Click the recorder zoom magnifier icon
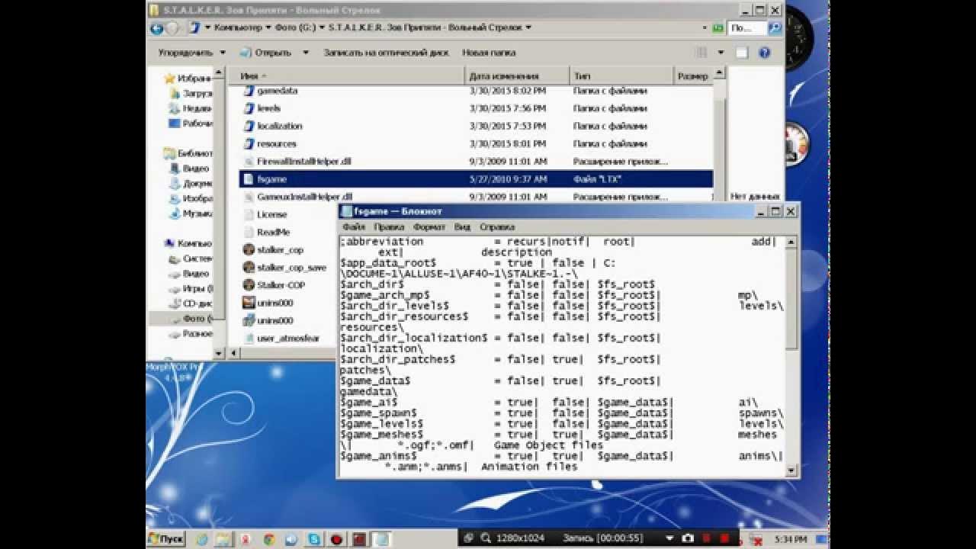This screenshot has width=976, height=549. click(485, 538)
